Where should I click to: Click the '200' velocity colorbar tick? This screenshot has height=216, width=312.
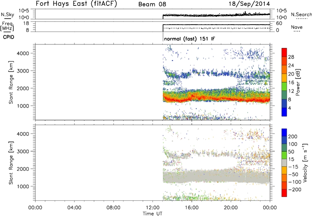coord(293,136)
